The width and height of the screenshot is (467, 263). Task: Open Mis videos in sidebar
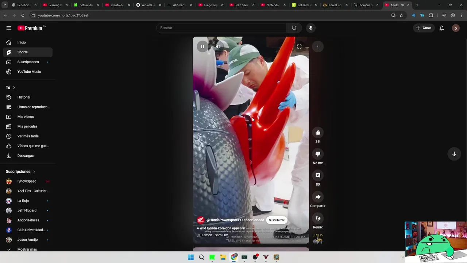(x=28, y=117)
